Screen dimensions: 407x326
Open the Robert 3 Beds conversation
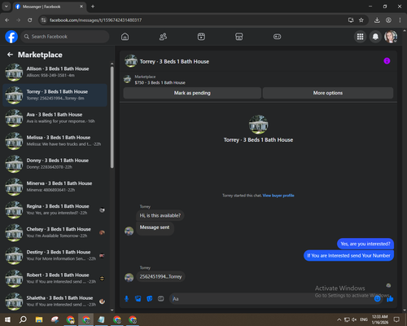tap(55, 279)
